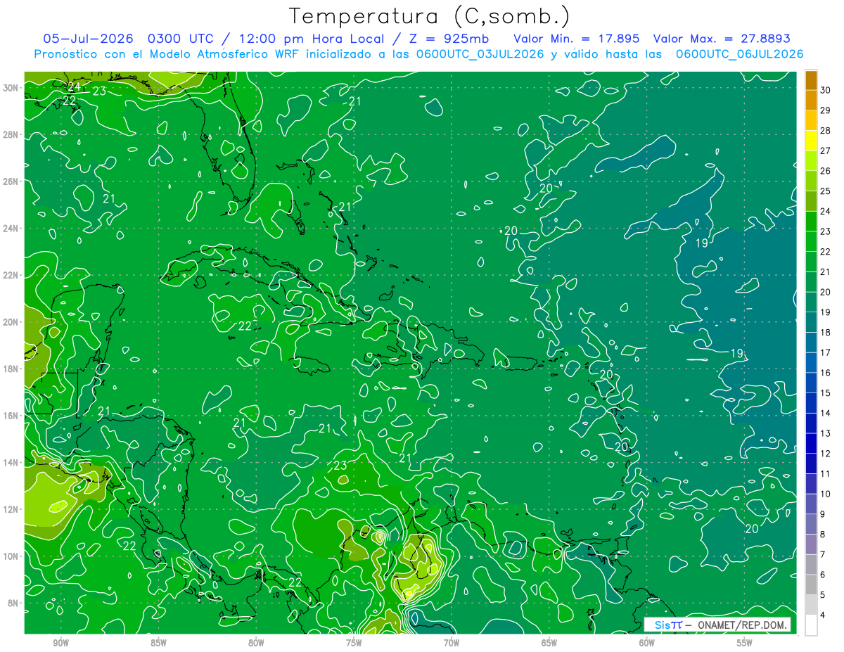844x652 pixels.
Task: Select the date '05-Jul-2026' in header
Action: coord(89,38)
